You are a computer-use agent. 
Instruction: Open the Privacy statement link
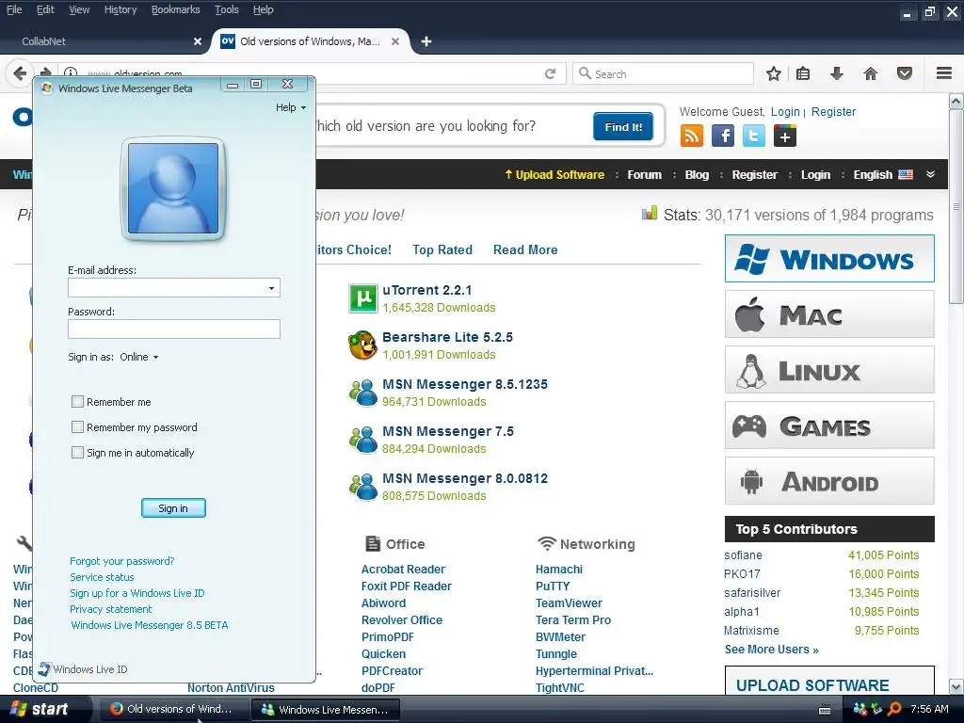tap(111, 609)
